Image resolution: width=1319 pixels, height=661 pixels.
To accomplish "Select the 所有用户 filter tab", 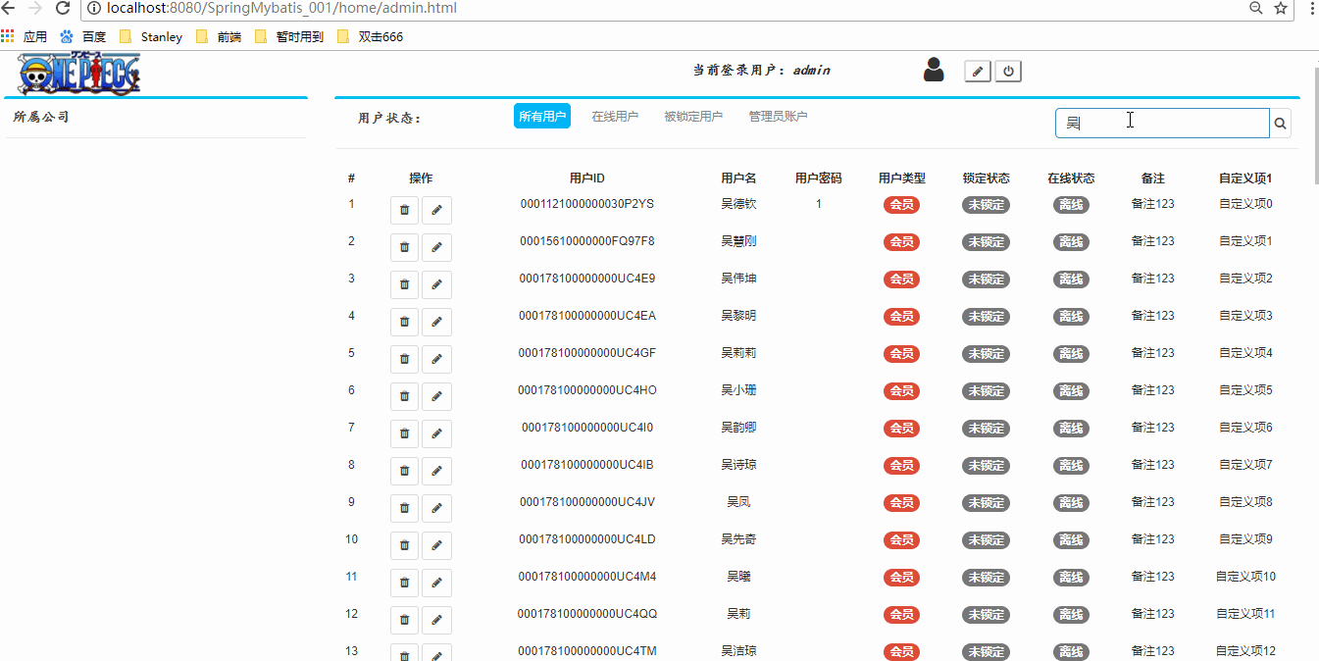I will (541, 117).
